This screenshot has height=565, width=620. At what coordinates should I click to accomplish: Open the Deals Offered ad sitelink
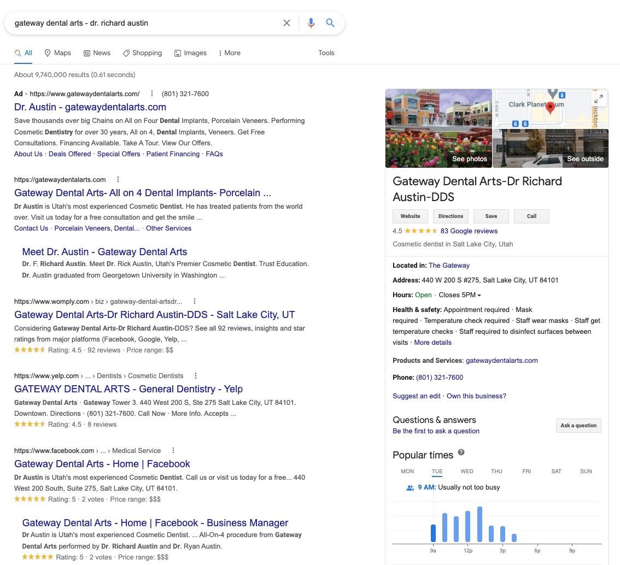[x=69, y=154]
